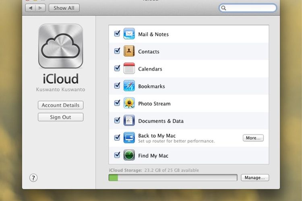
Task: Uncheck the Contacts checkbox
Action: click(117, 51)
